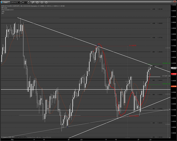
Task: Click 1.47000 on the price axis
Action: click(174, 46)
